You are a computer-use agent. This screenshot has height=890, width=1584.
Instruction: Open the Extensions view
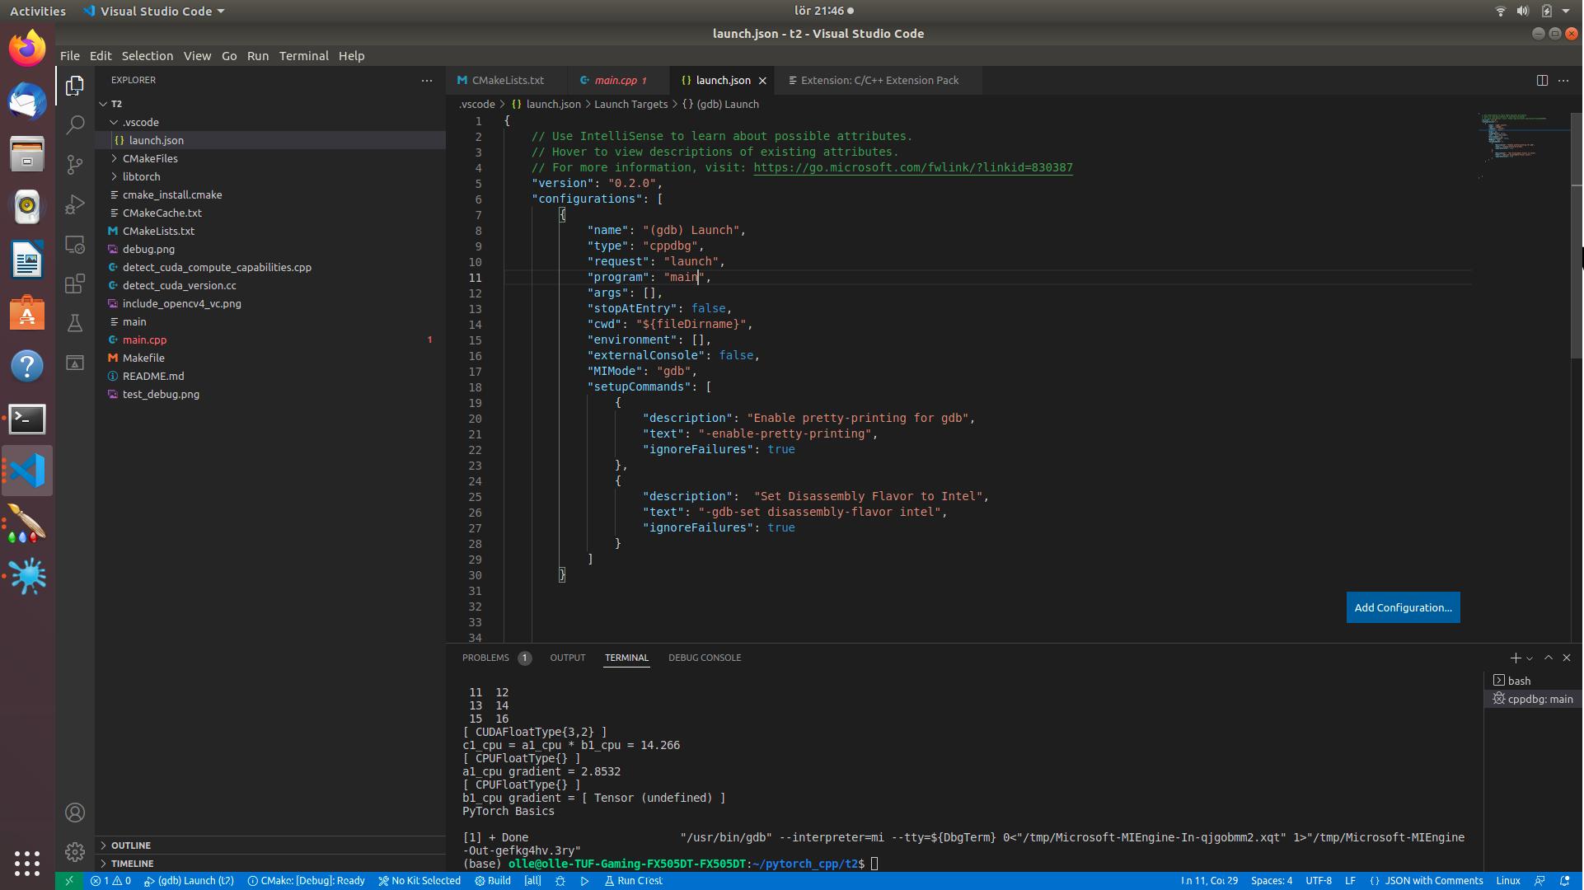pyautogui.click(x=75, y=284)
